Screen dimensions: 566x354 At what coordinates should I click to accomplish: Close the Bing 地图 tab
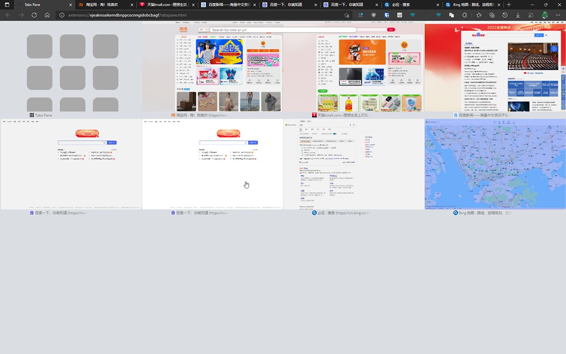click(x=500, y=4)
